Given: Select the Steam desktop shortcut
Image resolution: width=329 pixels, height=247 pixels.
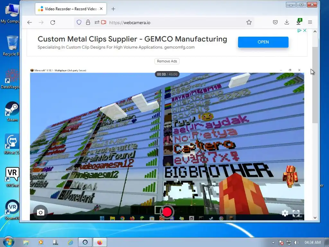Looking at the screenshot, I should (12, 112).
